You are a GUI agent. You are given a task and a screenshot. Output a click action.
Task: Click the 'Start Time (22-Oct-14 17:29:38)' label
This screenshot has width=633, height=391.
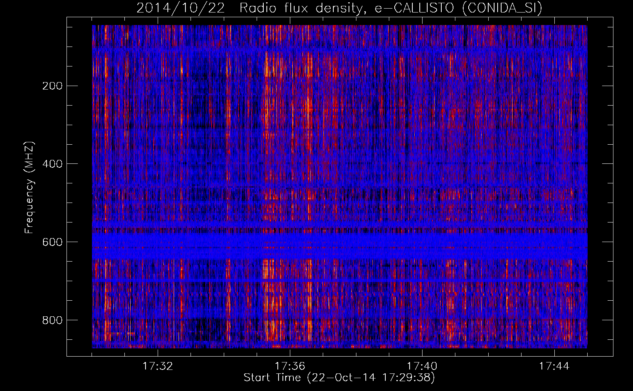click(339, 378)
